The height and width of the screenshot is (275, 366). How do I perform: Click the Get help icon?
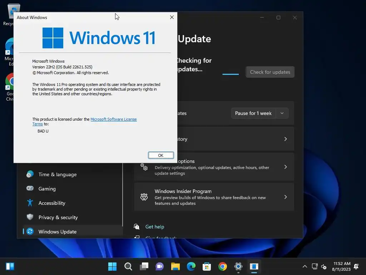137,227
